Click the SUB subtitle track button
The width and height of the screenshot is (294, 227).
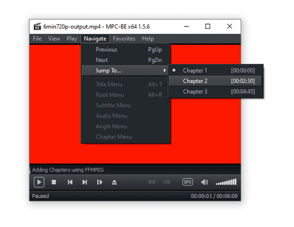(167, 182)
